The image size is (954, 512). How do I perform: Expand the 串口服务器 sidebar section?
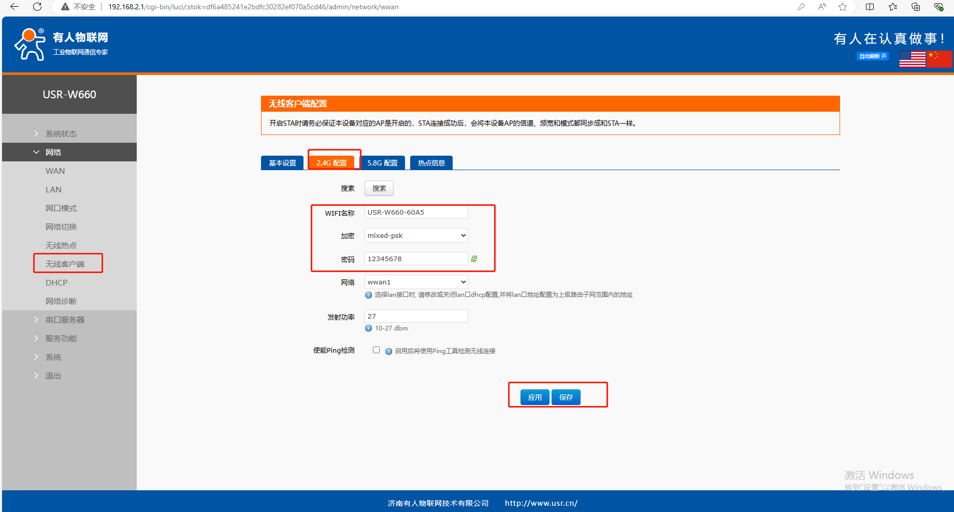coord(65,320)
